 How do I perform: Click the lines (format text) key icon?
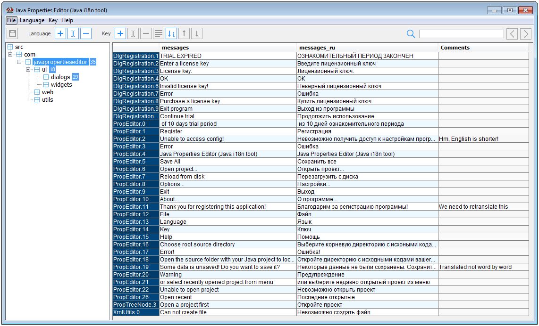coord(159,33)
